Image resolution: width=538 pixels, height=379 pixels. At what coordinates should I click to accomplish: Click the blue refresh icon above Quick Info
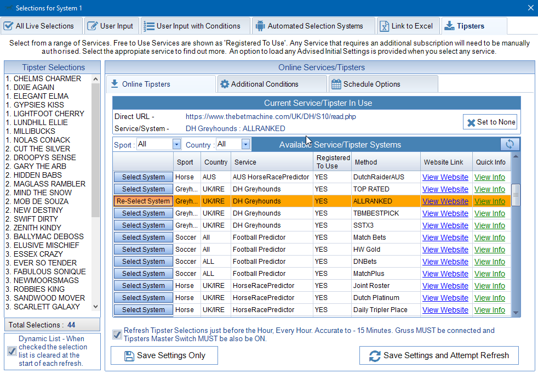tap(510, 144)
